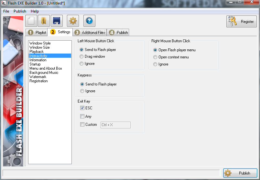260x180 pixels.
Task: Open a project with the folder icon
Action: click(x=44, y=21)
